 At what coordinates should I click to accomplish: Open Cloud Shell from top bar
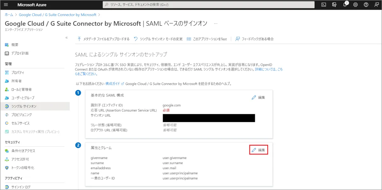323,5
